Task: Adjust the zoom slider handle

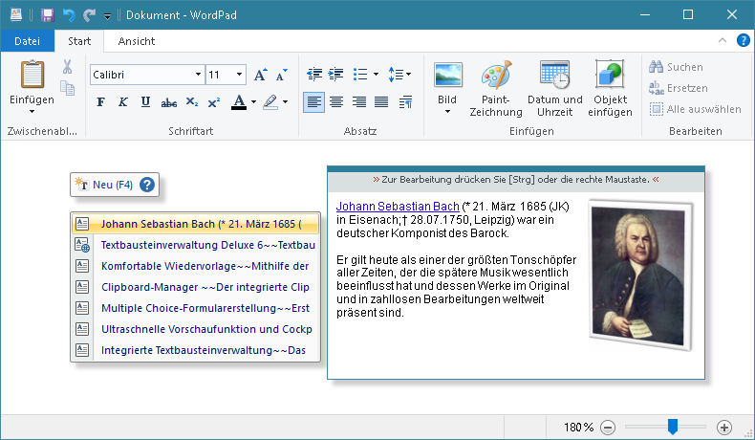Action: pos(673,427)
